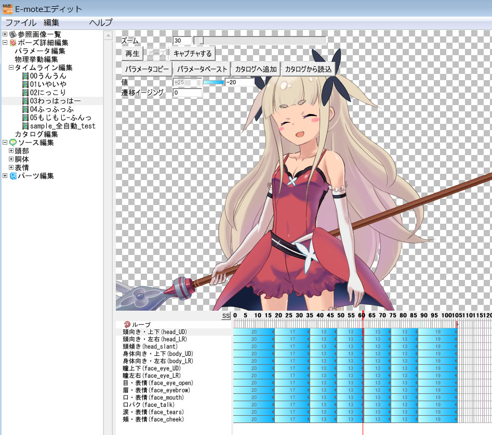Select パラメータ編集 in the tree

click(40, 50)
